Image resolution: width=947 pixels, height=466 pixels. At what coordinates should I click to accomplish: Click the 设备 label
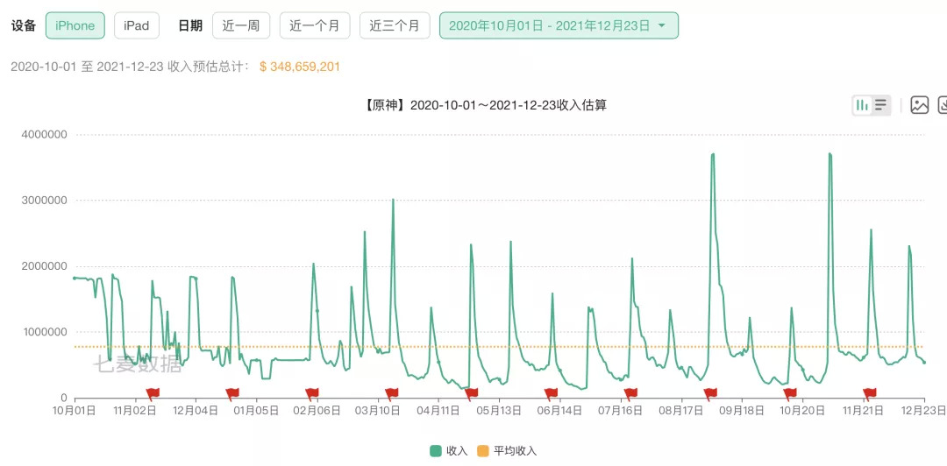pos(24,25)
